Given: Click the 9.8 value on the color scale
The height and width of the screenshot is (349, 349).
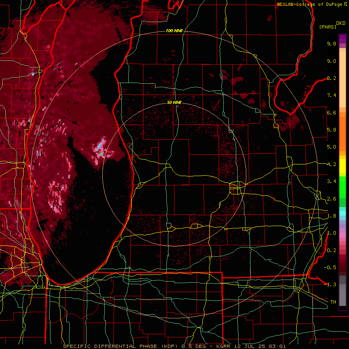Looking at the screenshot, I should [x=332, y=43].
